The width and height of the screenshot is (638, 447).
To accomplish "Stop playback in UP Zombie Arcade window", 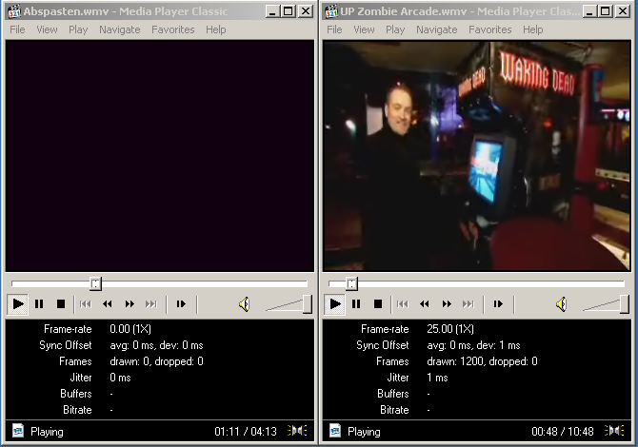I will pyautogui.click(x=378, y=304).
